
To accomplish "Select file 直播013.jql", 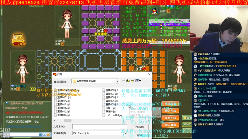I will [x=62, y=104].
